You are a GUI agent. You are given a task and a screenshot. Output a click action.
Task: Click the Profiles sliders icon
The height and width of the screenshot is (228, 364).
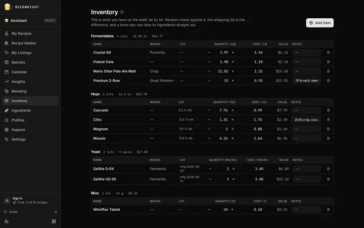point(7,120)
